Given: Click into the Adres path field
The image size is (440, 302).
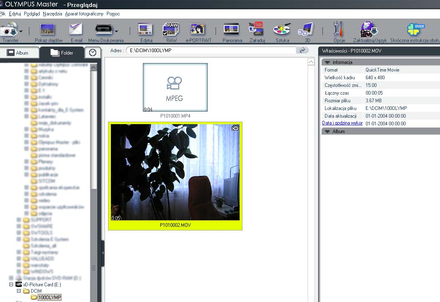Looking at the screenshot, I should [210, 51].
